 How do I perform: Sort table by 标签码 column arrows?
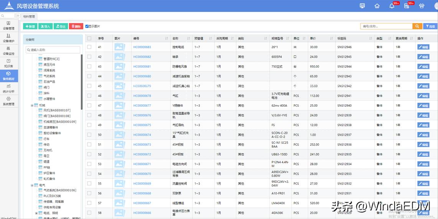tap(370, 38)
